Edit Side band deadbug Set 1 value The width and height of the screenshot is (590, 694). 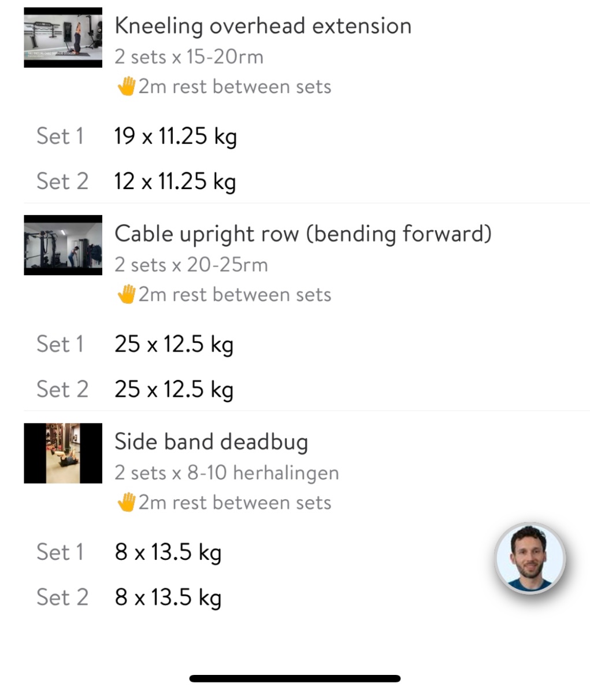tap(168, 552)
